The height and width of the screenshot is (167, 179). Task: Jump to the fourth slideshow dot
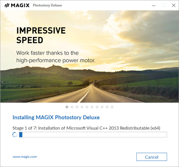pyautogui.click(x=82, y=107)
